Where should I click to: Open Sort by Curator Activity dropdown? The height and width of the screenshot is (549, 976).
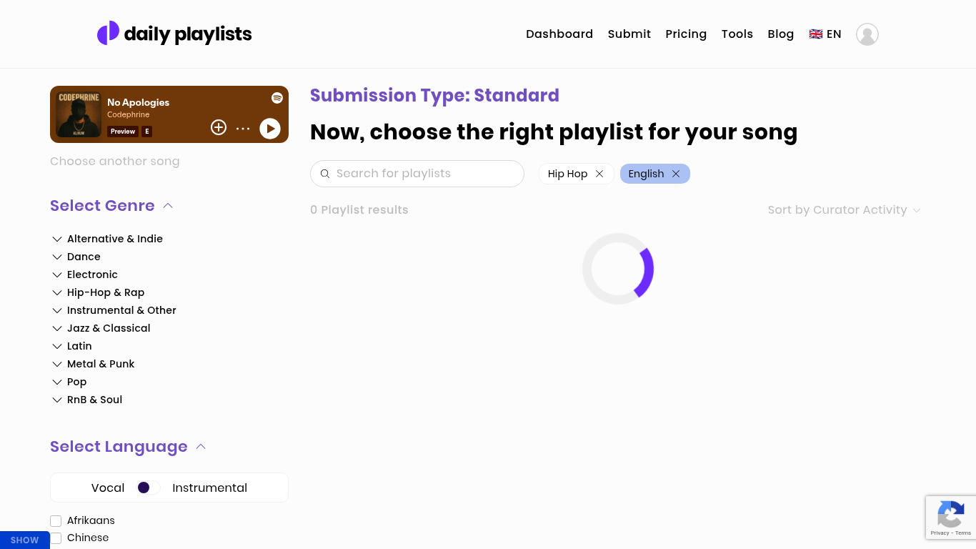coord(844,210)
